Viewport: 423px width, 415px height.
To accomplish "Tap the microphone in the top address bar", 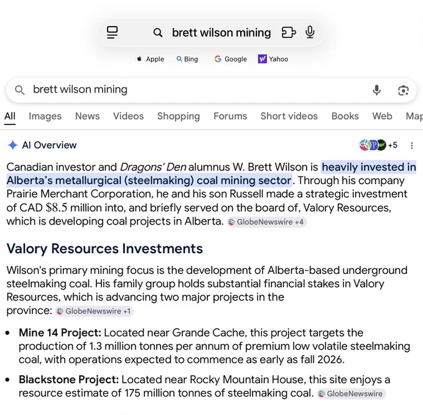I will 310,32.
